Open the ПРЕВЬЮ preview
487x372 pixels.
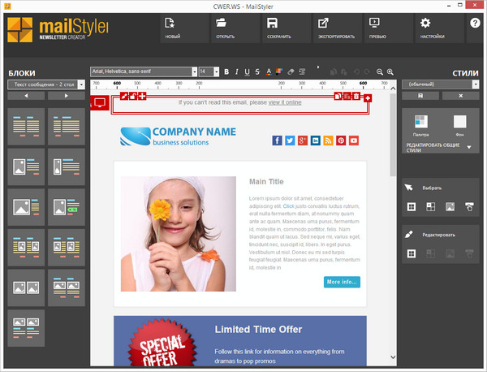click(x=388, y=28)
